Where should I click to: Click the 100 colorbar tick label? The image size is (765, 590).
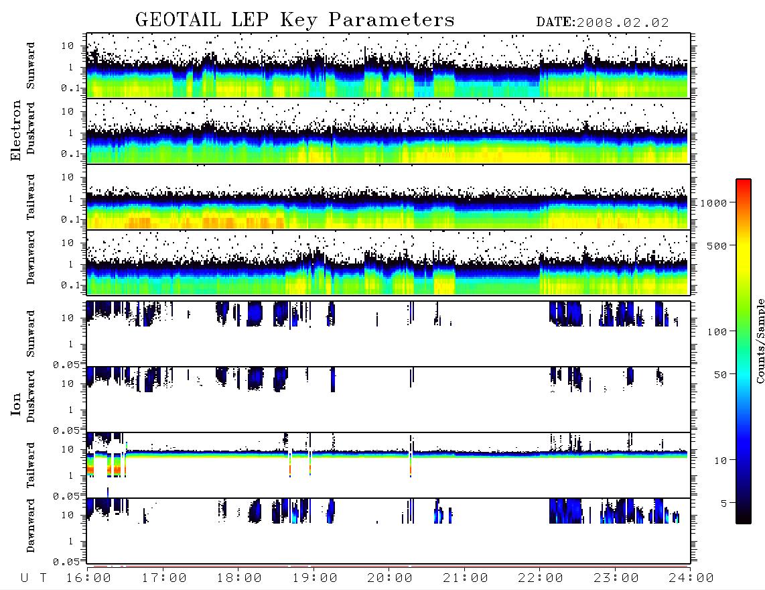click(717, 332)
